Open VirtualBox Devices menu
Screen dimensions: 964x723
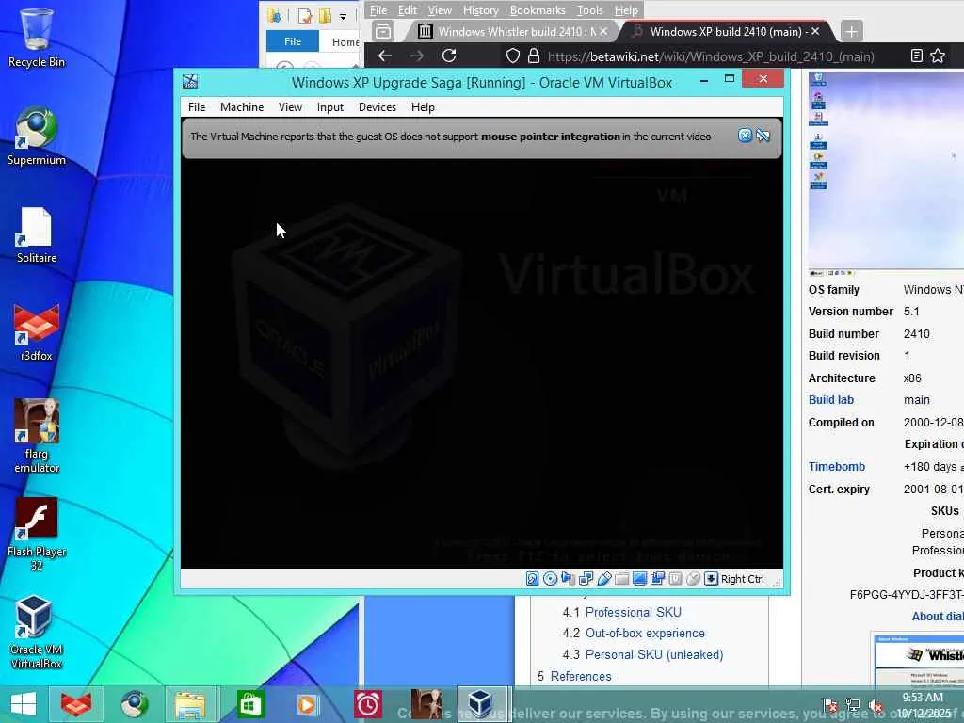pyautogui.click(x=378, y=107)
